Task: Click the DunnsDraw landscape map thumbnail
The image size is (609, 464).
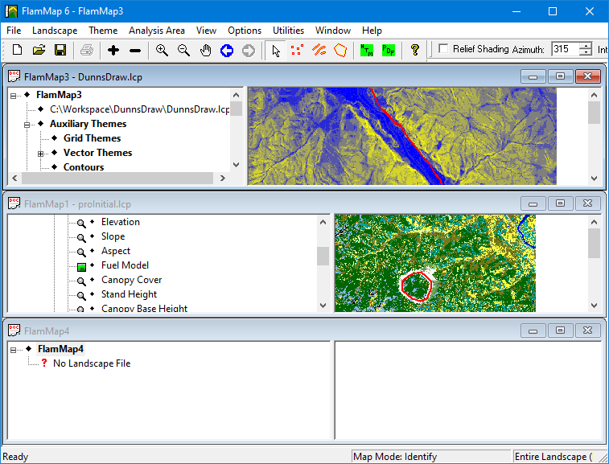Action: point(402,136)
